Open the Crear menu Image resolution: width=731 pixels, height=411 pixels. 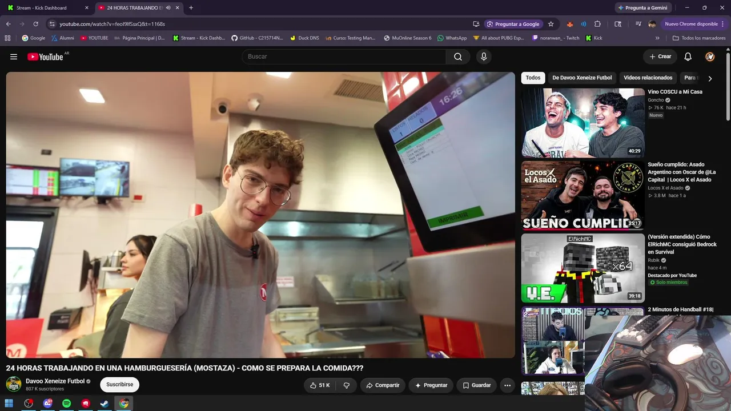point(660,57)
